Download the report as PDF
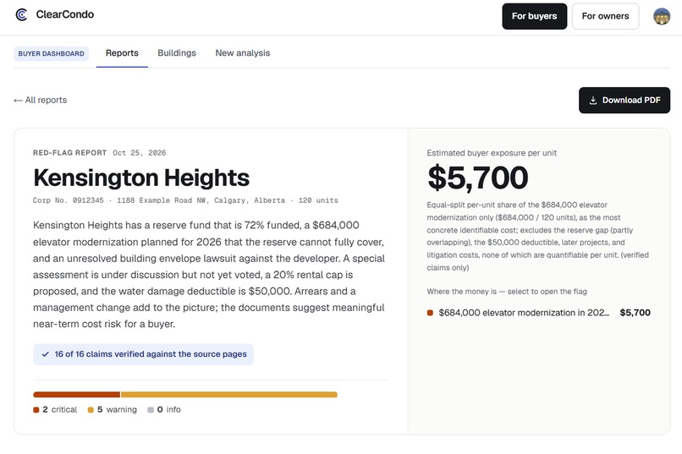The image size is (682, 454). [624, 101]
